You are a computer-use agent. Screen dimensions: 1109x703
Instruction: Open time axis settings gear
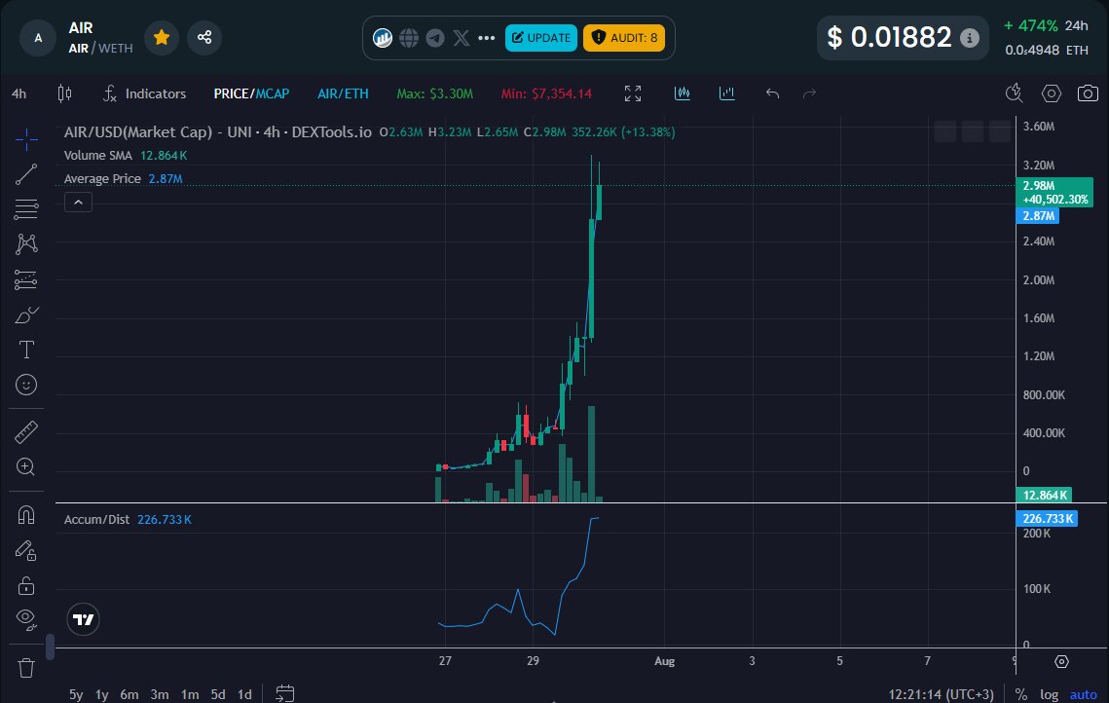pos(1061,661)
